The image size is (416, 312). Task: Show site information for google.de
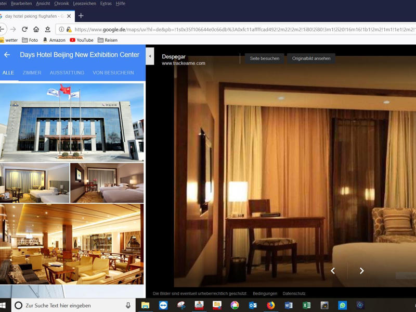coord(61,29)
